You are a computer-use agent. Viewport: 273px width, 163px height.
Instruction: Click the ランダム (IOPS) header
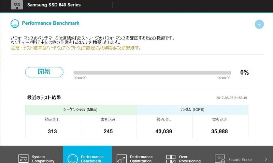pos(192,109)
